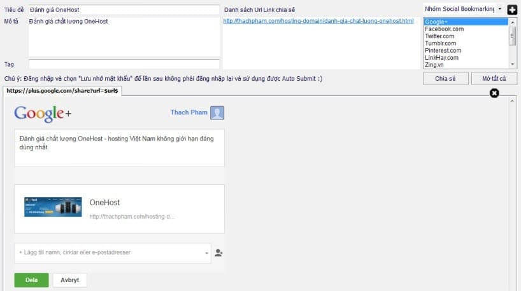This screenshot has width=521, height=291.
Task: Select LinkHay.com in the site list
Action: [x=466, y=58]
